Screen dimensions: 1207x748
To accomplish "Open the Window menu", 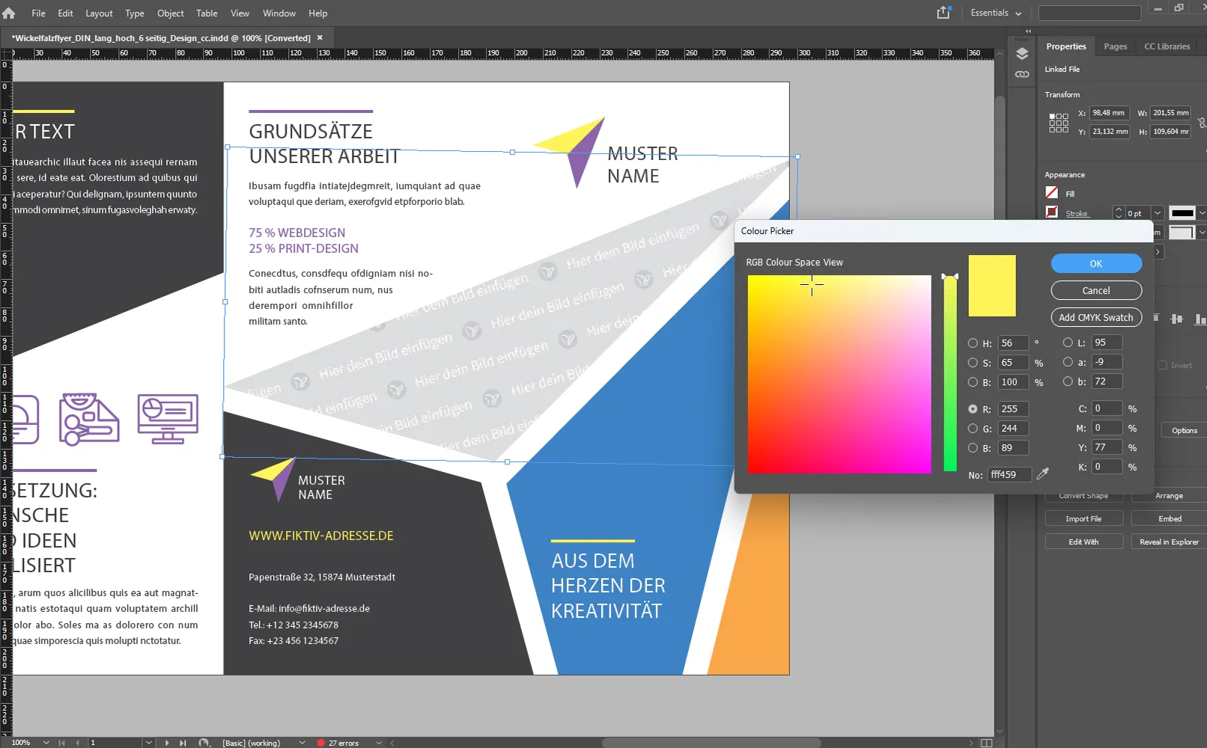I will pyautogui.click(x=279, y=13).
